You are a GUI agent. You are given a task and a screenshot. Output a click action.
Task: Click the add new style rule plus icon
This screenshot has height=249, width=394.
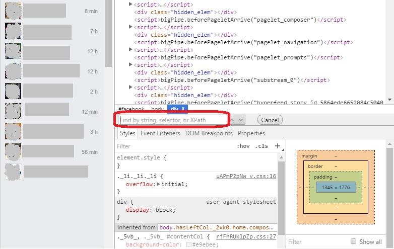[x=277, y=146]
